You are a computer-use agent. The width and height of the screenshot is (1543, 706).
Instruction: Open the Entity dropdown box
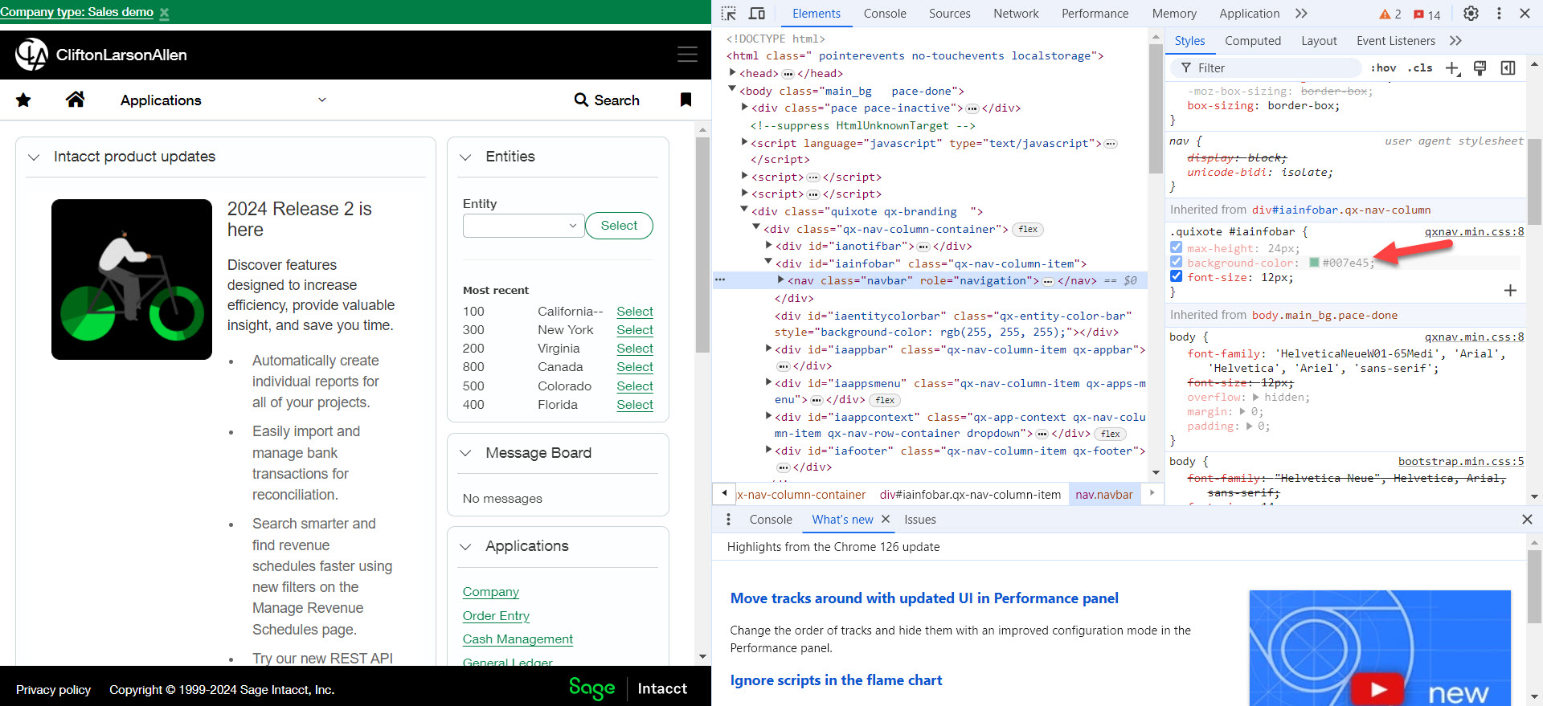(522, 226)
